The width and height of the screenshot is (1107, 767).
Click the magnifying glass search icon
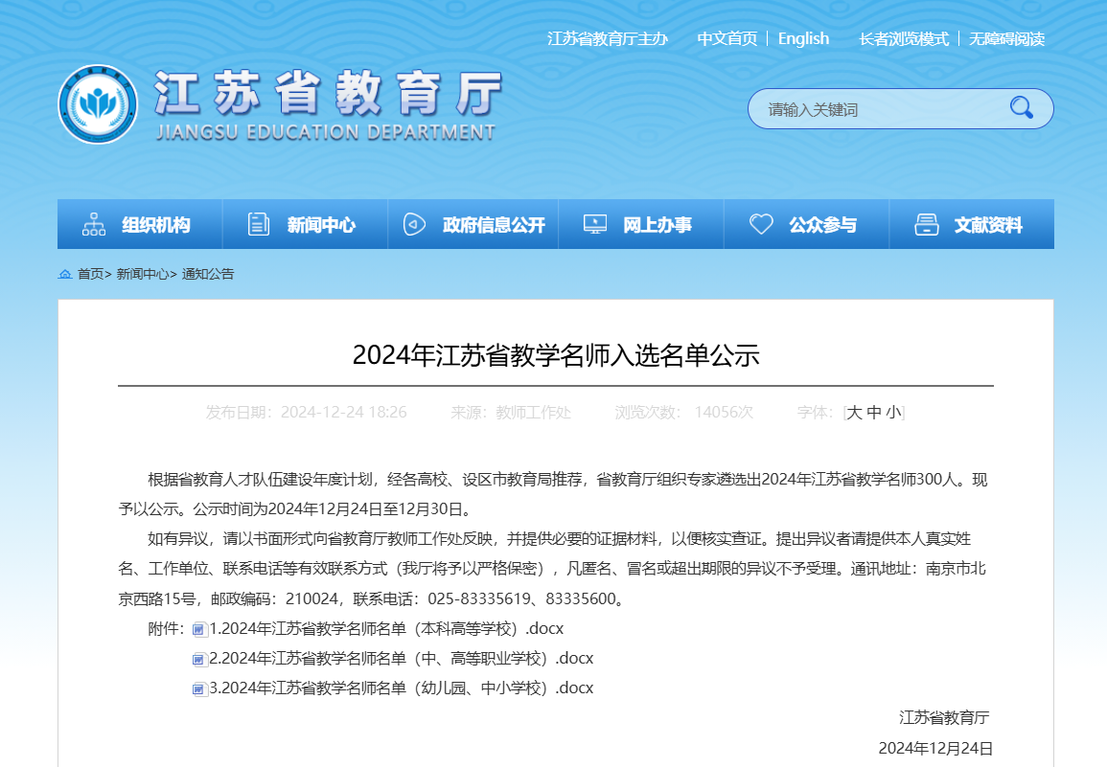pyautogui.click(x=1021, y=108)
